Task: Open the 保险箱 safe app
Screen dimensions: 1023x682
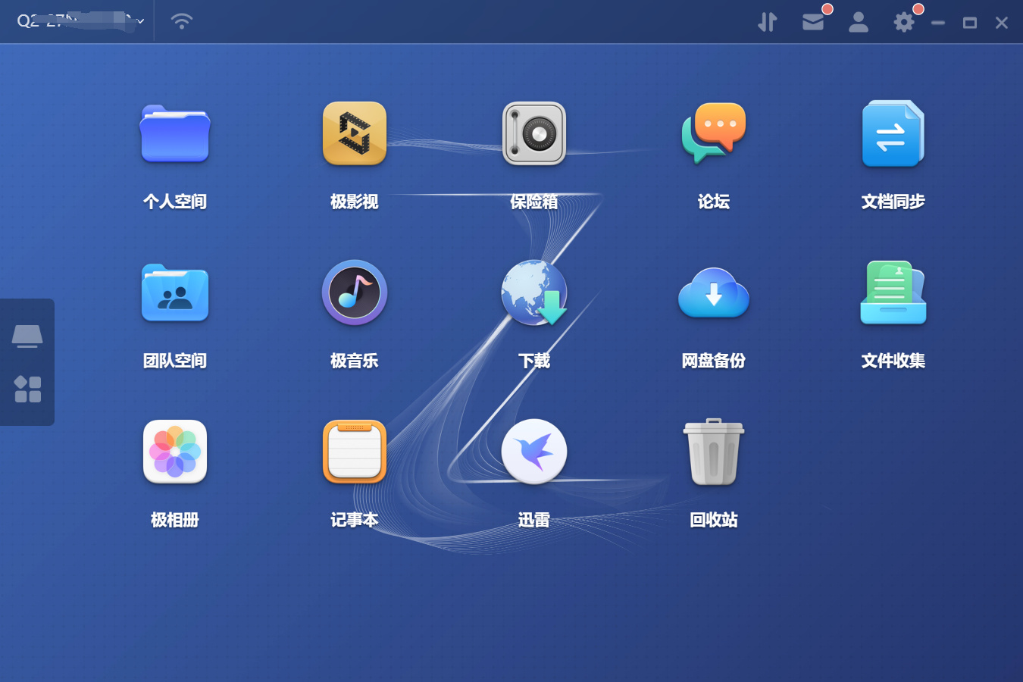Action: 534,134
